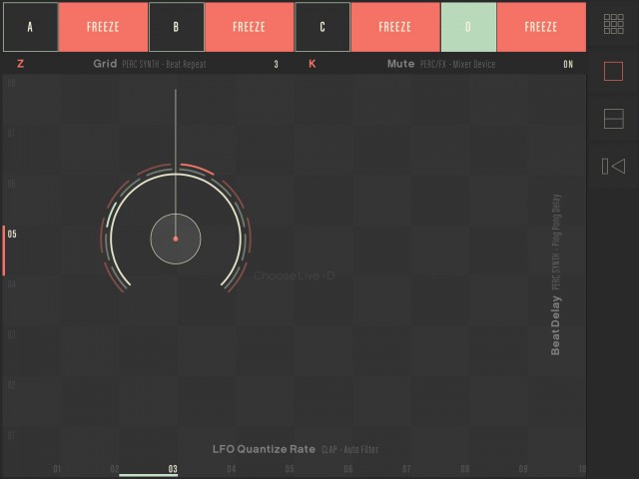Select the B slot tab

point(177,27)
